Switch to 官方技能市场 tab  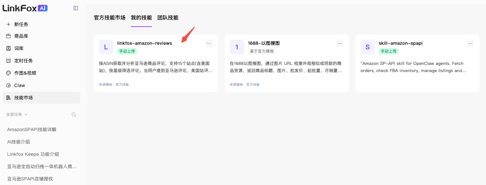[110, 18]
